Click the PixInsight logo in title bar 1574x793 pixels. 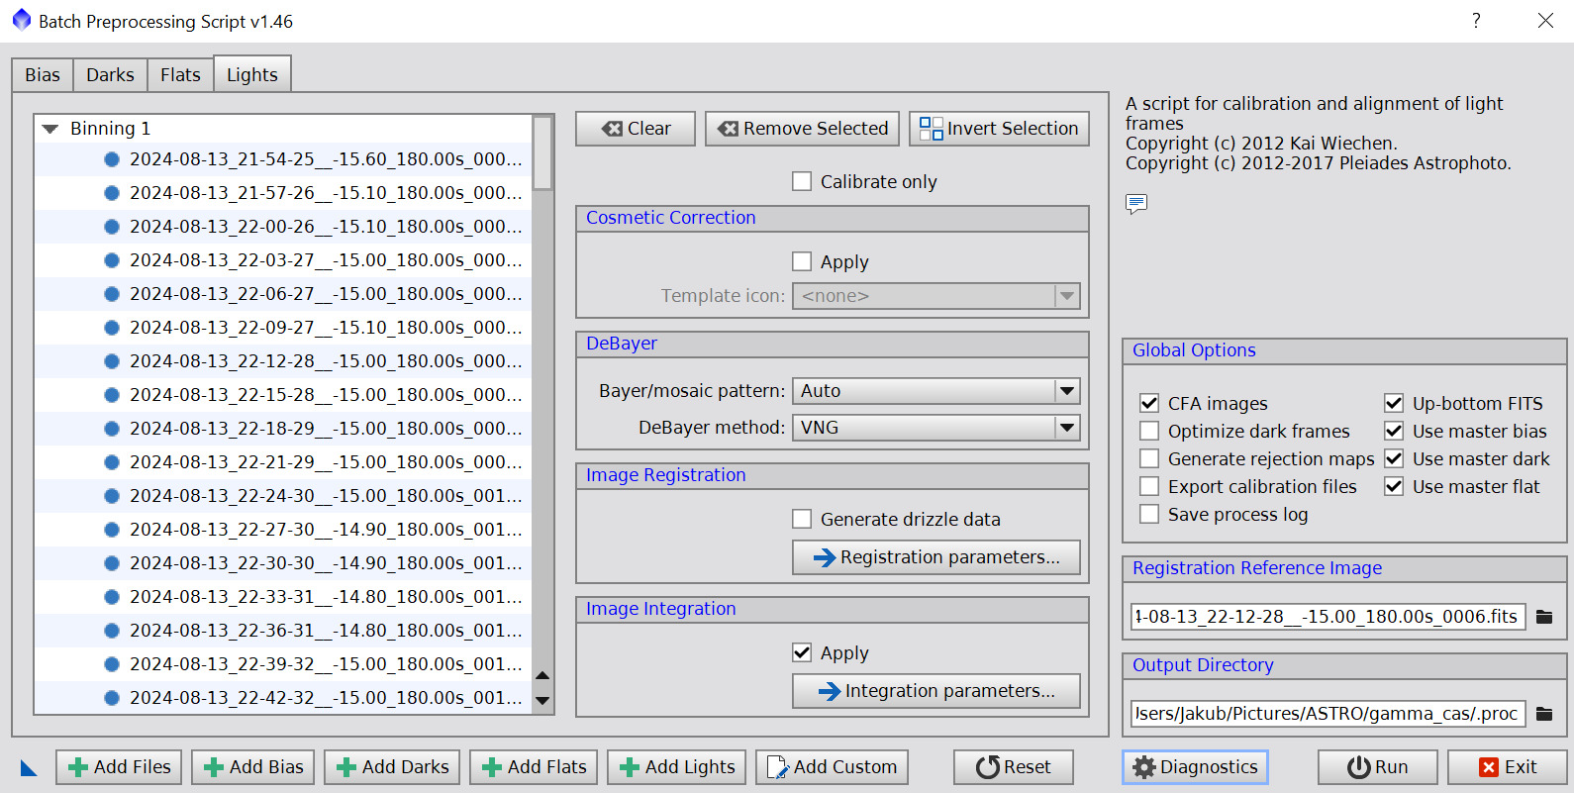tap(22, 21)
